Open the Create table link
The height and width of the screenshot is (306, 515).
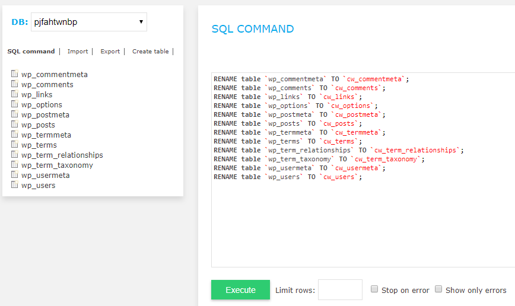151,51
